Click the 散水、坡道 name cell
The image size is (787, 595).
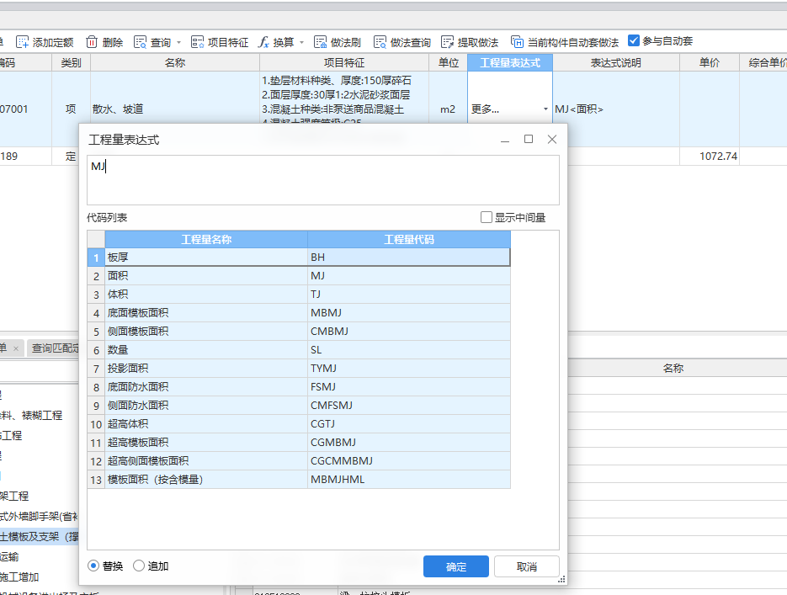pos(175,109)
